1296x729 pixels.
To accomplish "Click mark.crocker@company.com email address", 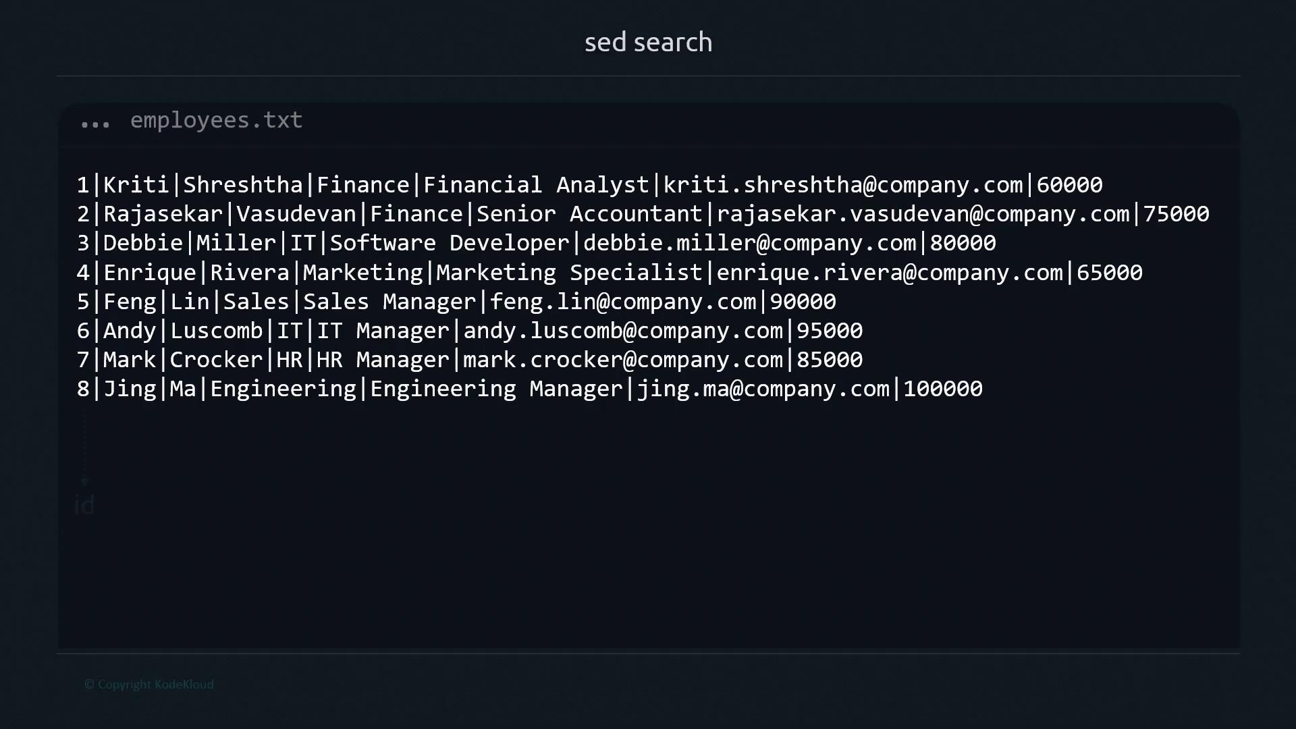I will (x=623, y=360).
